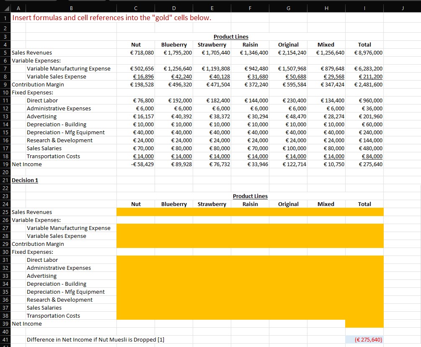Click the Raisin column heading in row 24

coord(250,204)
